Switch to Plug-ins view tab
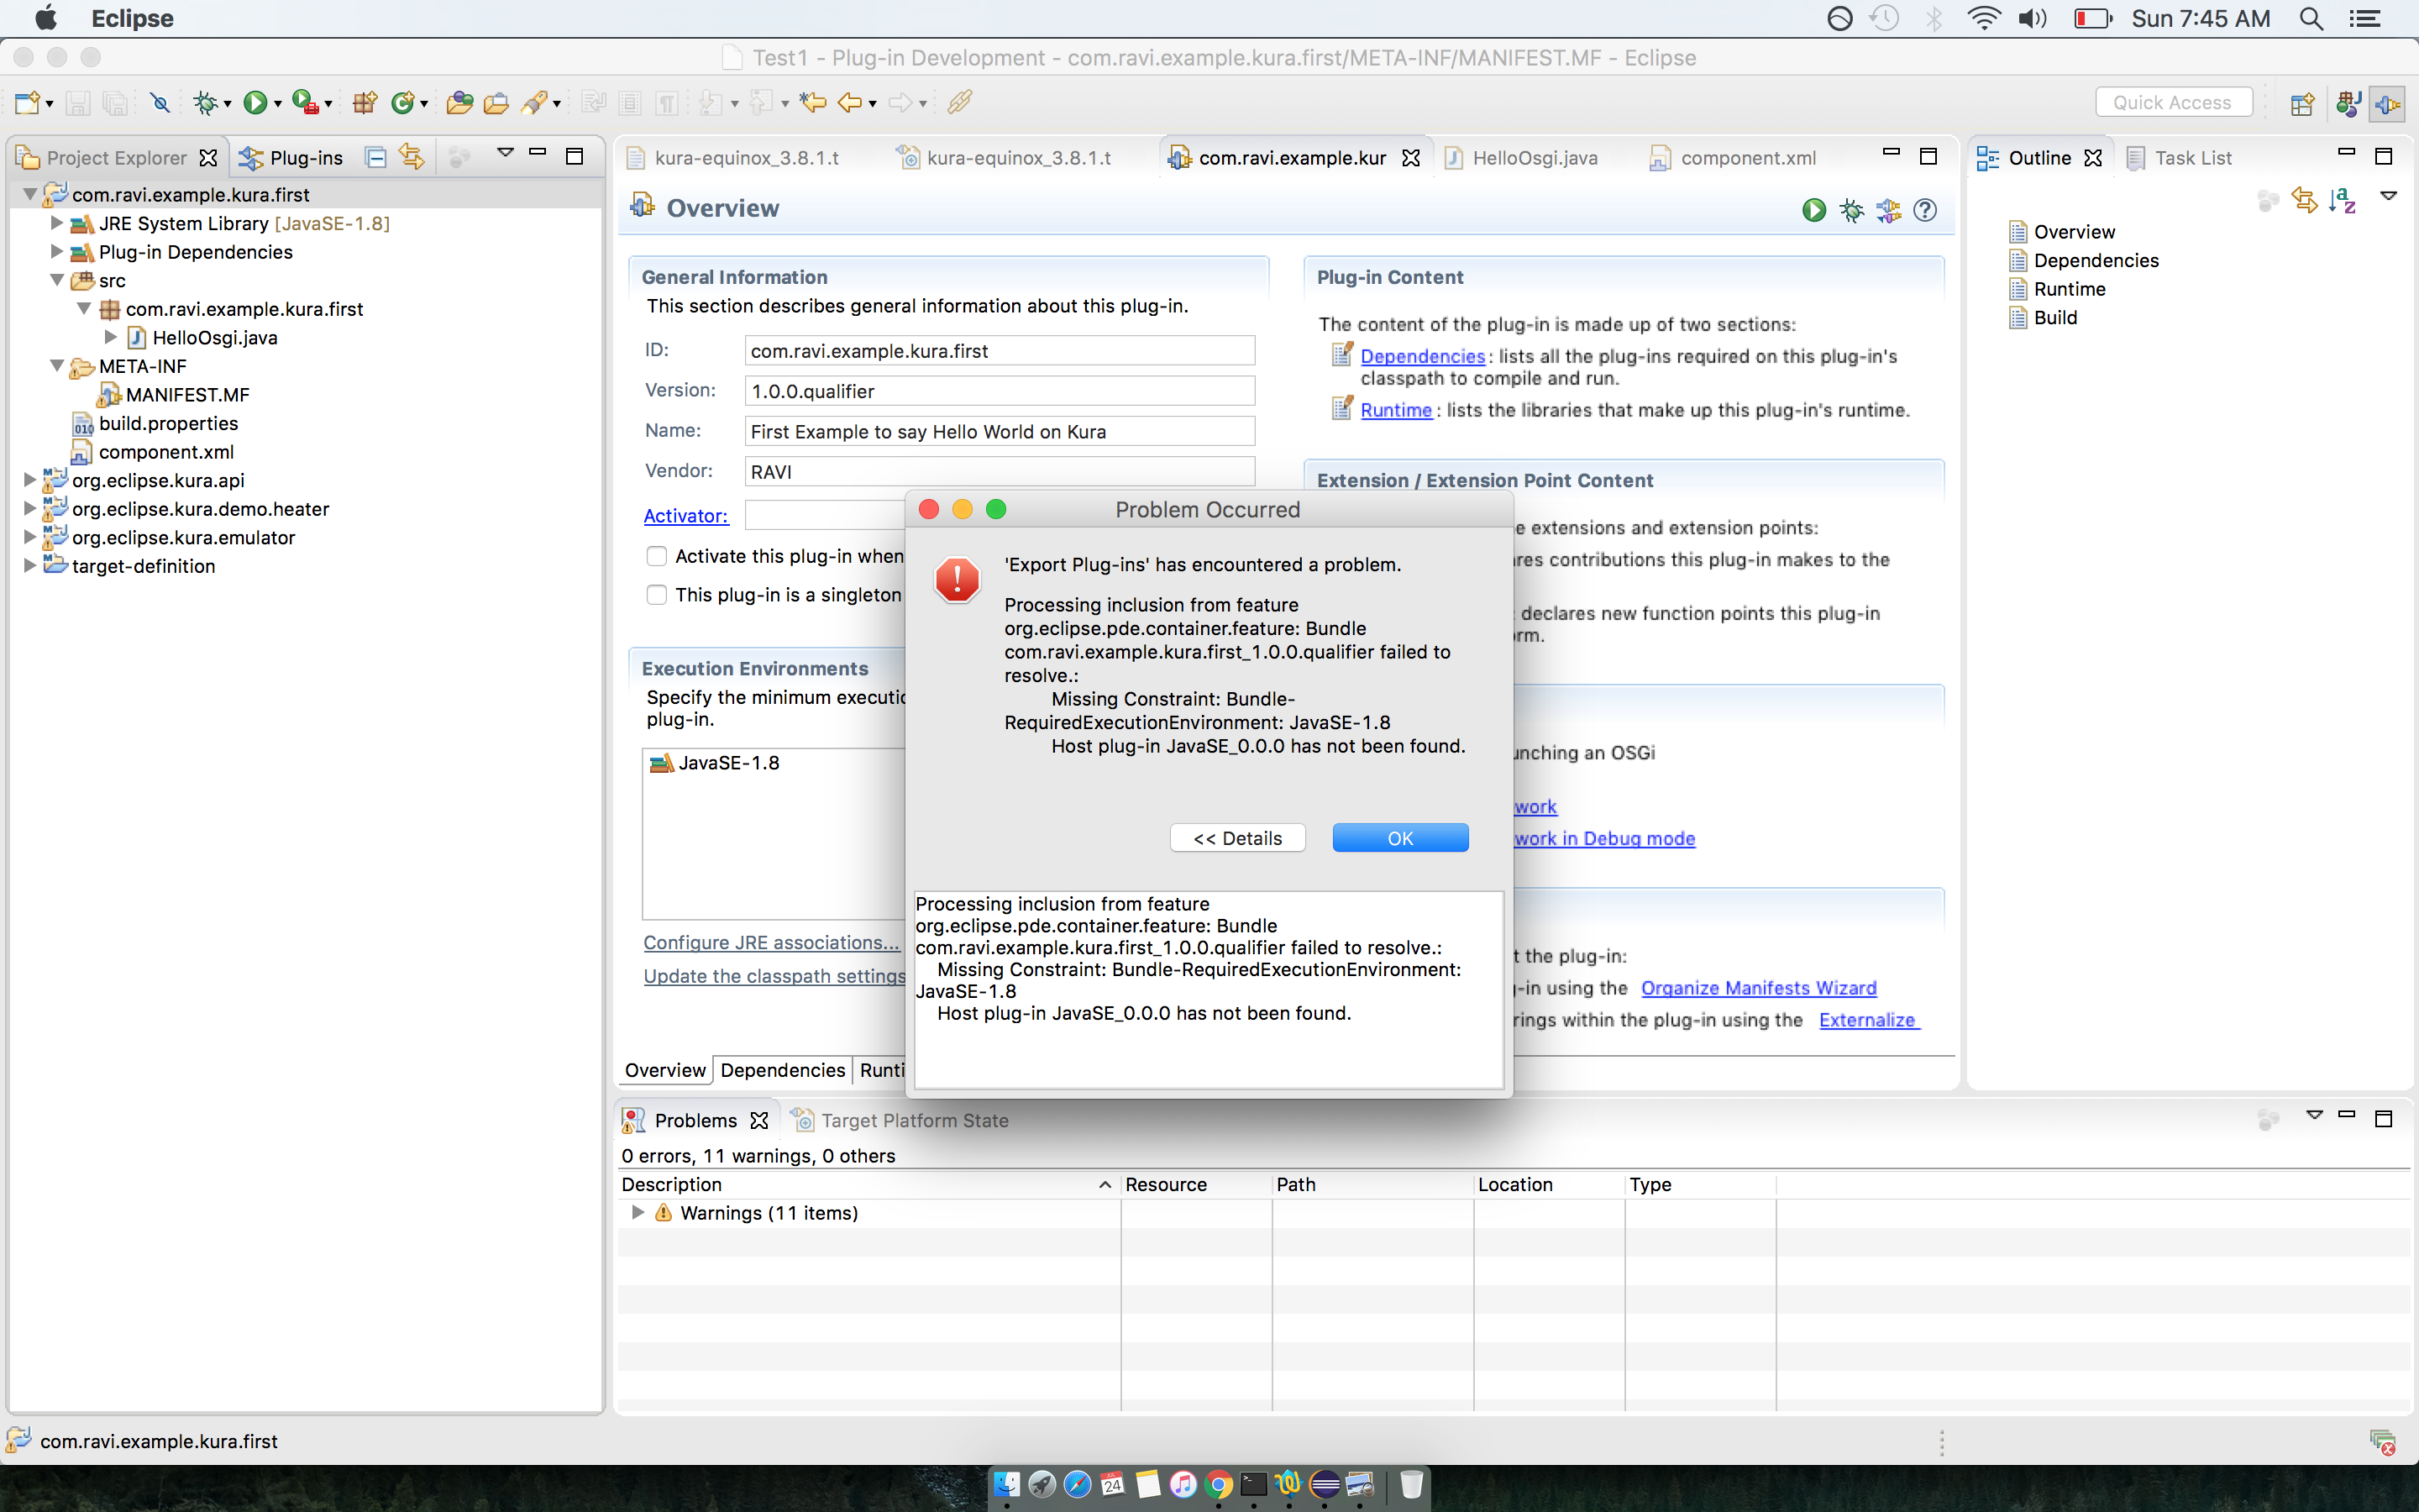Viewport: 2419px width, 1512px height. [293, 157]
